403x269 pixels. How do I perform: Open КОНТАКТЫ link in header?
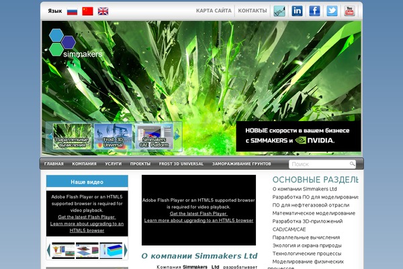pyautogui.click(x=253, y=11)
